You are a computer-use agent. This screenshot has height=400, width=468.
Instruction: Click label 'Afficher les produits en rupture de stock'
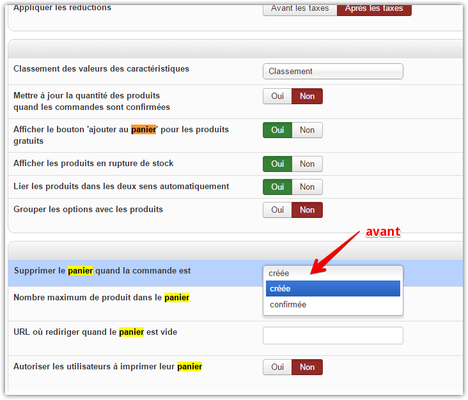(x=93, y=164)
